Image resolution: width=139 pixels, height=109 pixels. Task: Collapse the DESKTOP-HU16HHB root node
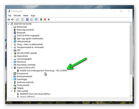pos(9,24)
